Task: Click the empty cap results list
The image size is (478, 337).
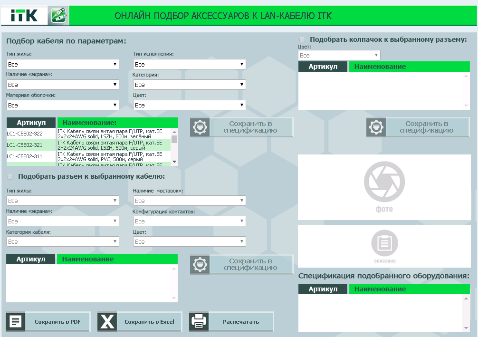Action: [x=384, y=91]
